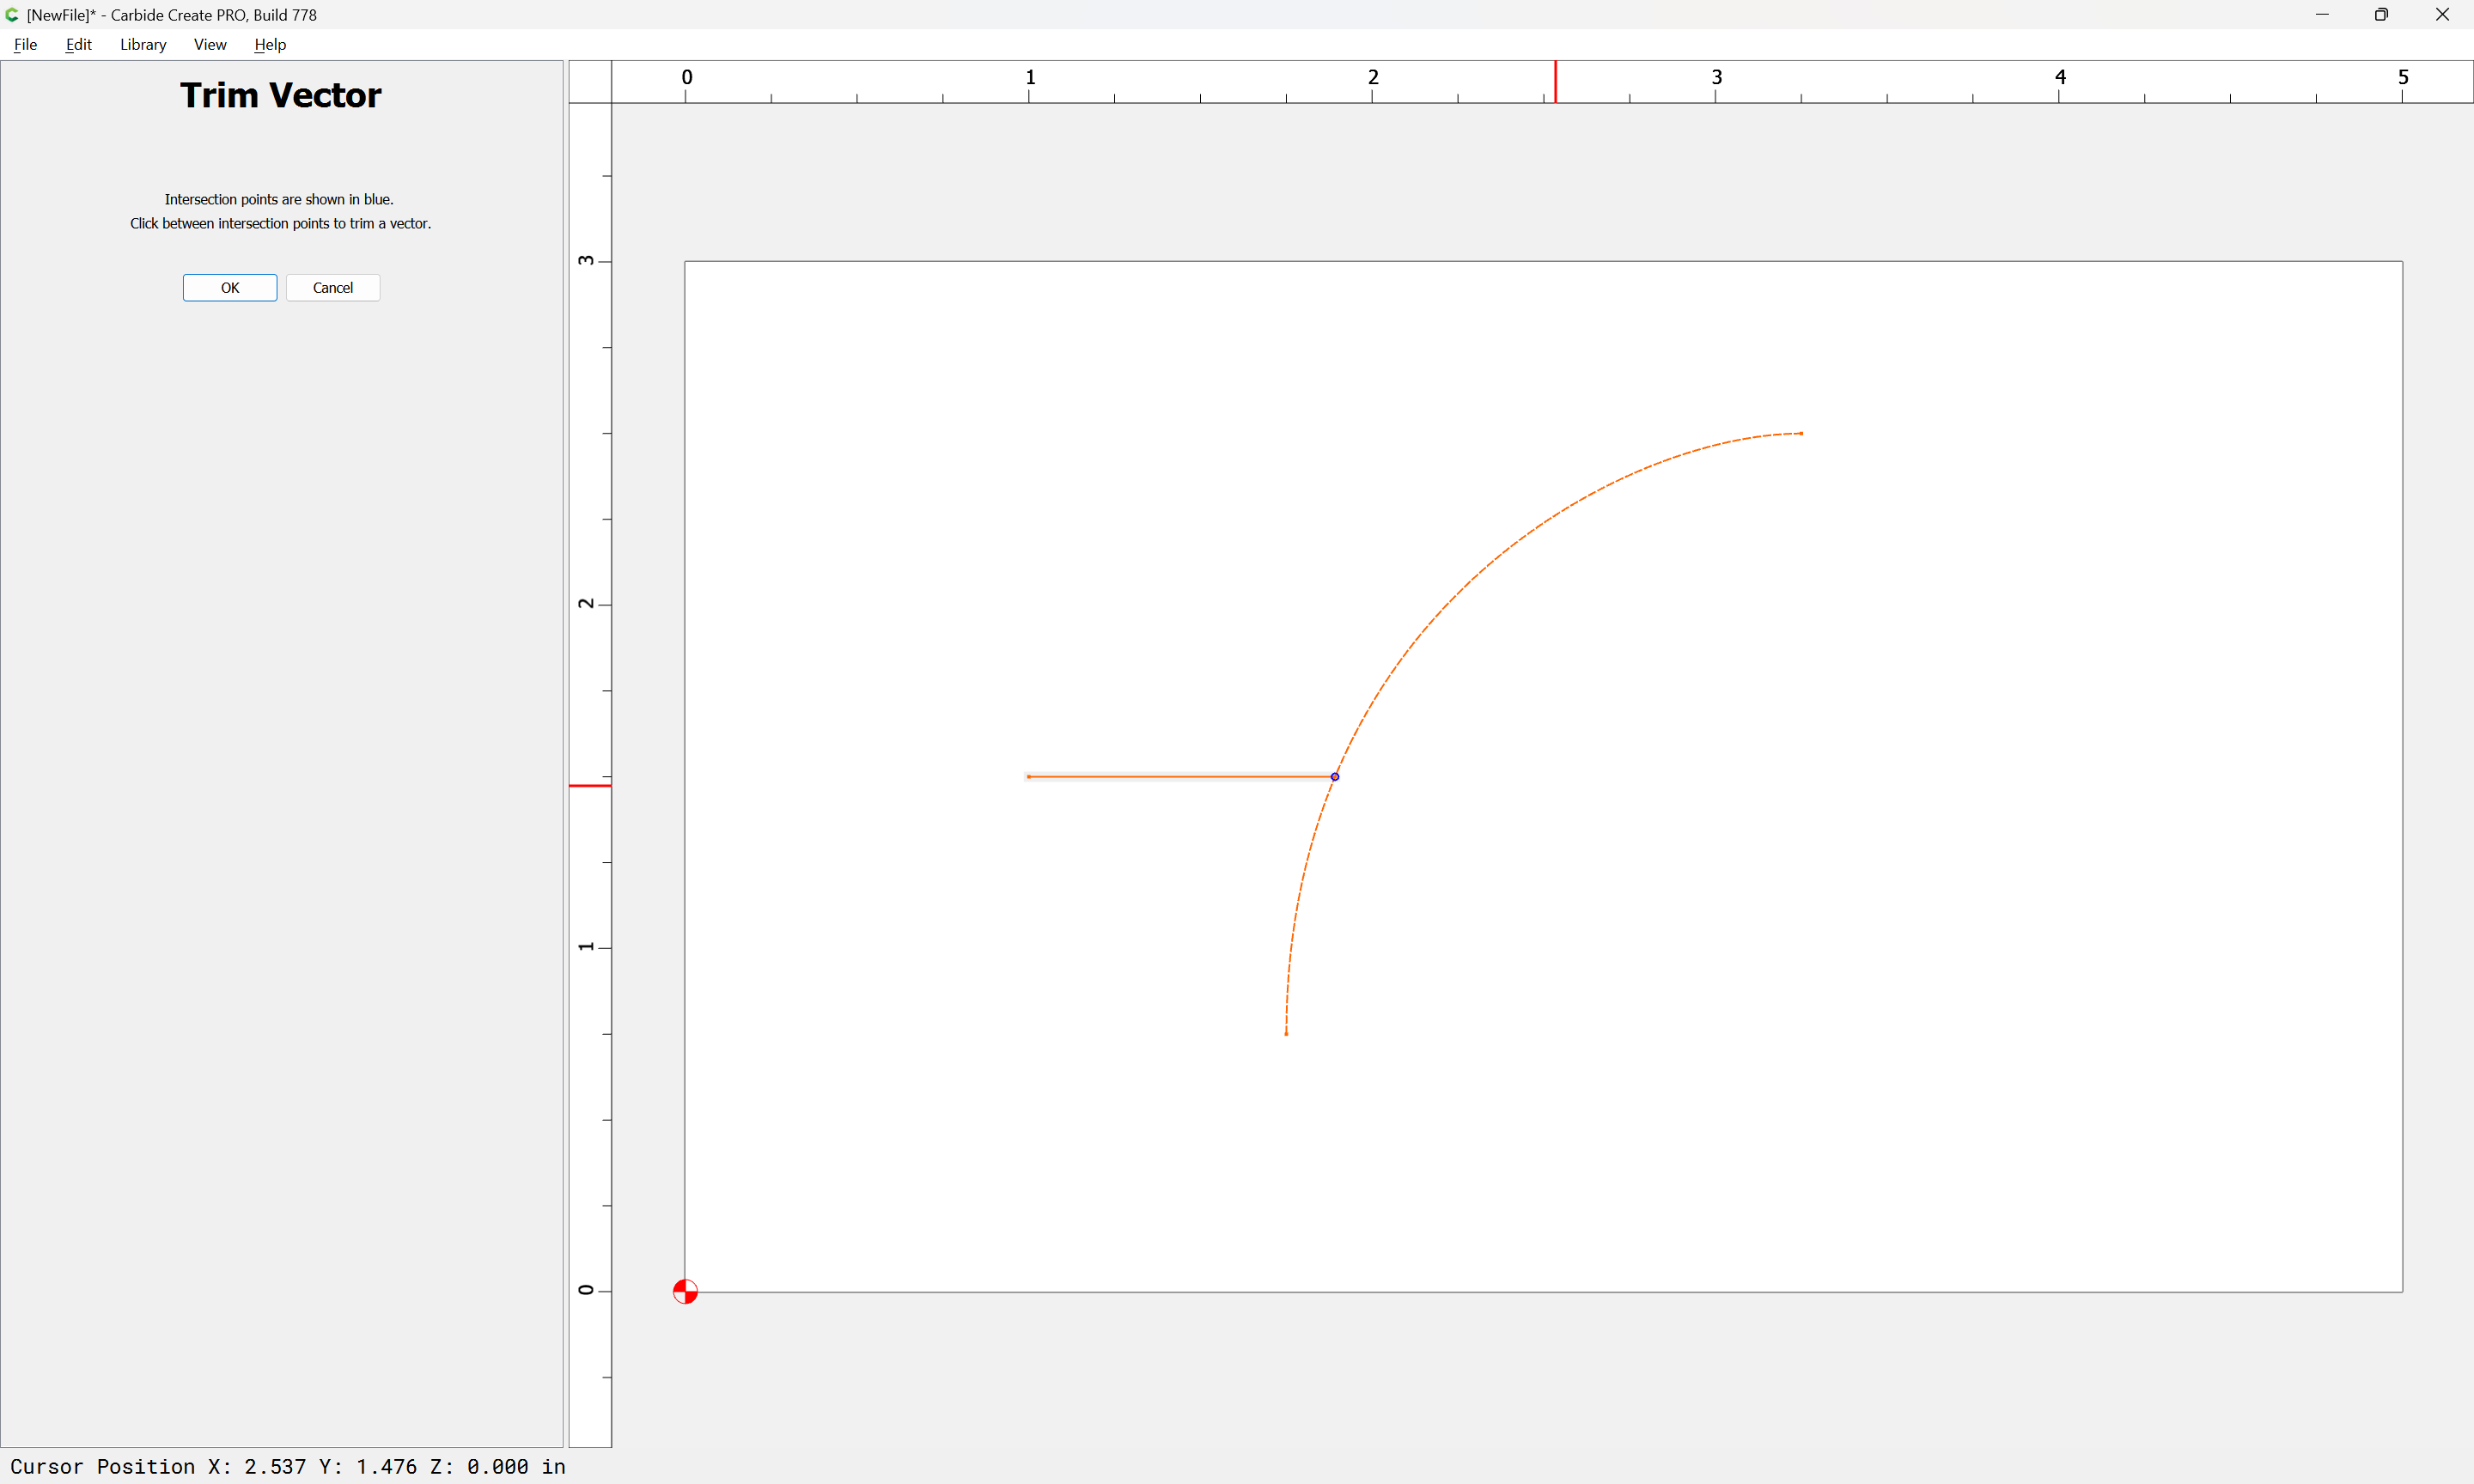Confirm trim with the OK button

pos(230,288)
